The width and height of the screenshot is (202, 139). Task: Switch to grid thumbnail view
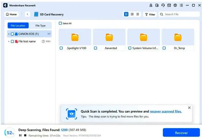[126, 14]
